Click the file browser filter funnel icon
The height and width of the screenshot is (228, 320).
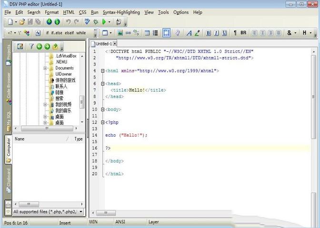point(31,47)
